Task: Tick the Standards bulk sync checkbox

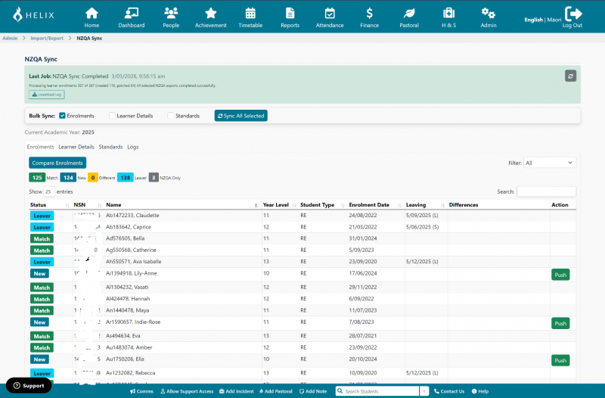Action: tap(171, 116)
